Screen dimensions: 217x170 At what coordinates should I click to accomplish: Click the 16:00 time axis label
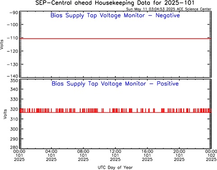click(x=147, y=152)
